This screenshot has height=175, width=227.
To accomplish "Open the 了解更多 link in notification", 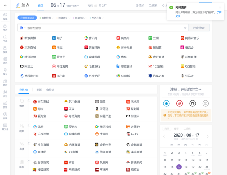I will 219,12.
